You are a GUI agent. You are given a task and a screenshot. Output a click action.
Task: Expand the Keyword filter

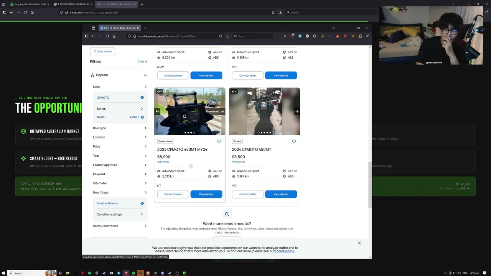tap(119, 174)
